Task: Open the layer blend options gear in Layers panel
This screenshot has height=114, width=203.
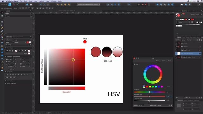Action: [x=200, y=40]
